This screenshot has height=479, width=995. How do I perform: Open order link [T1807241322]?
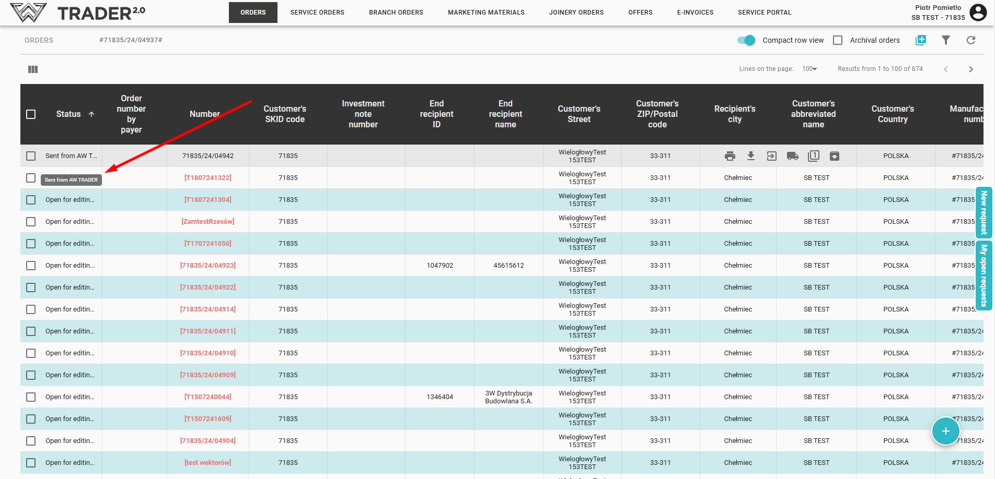tap(207, 178)
